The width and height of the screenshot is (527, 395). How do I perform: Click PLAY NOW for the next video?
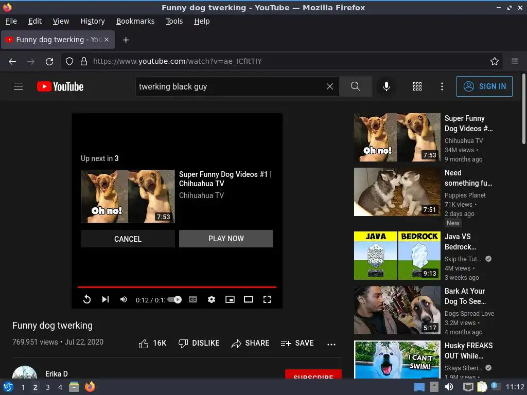pyautogui.click(x=226, y=239)
